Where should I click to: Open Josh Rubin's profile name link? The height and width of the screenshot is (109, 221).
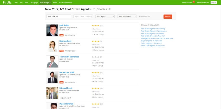(64, 25)
